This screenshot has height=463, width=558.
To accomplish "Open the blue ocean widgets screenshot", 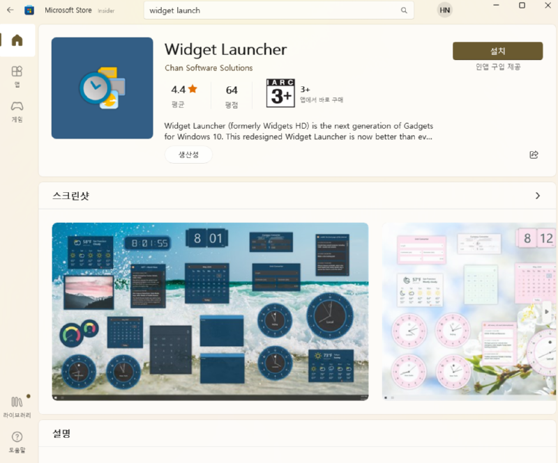I will point(210,311).
